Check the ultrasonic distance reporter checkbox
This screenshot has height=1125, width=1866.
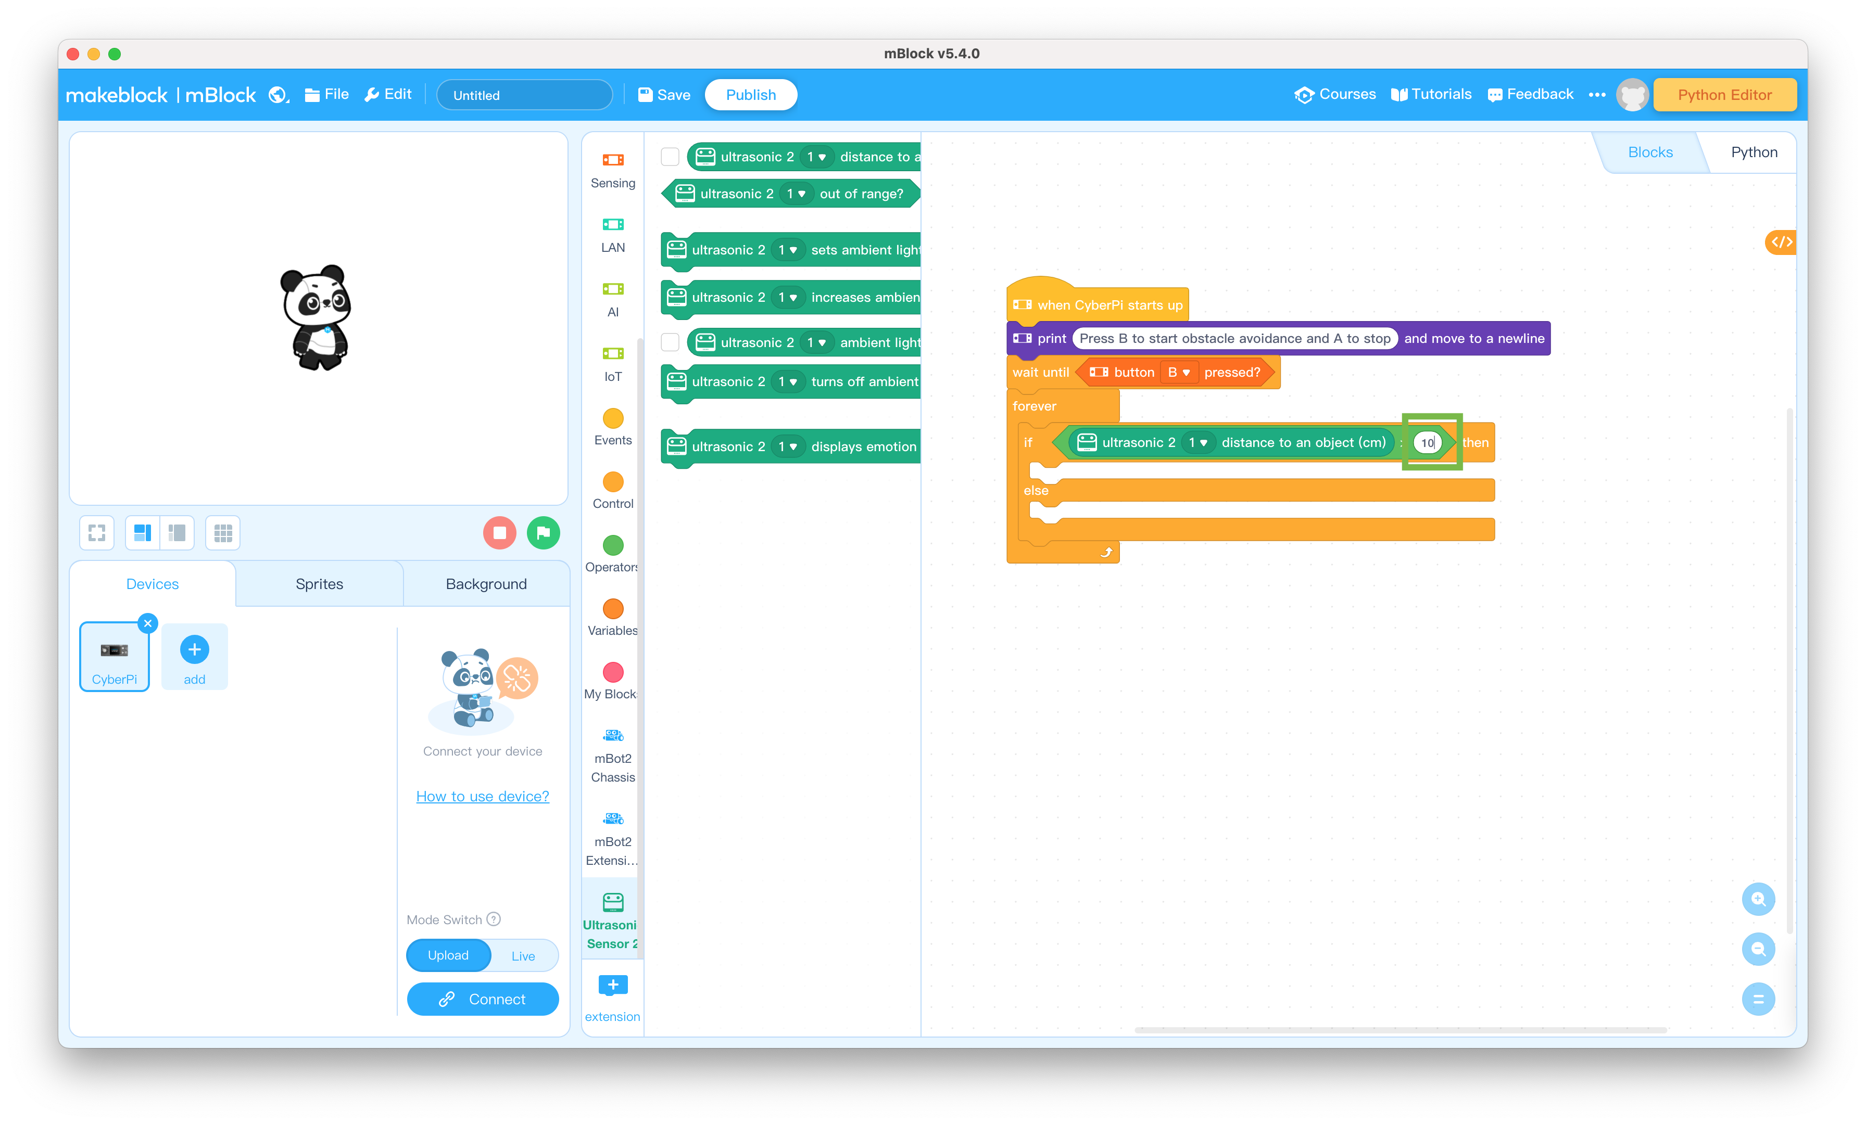click(x=670, y=157)
